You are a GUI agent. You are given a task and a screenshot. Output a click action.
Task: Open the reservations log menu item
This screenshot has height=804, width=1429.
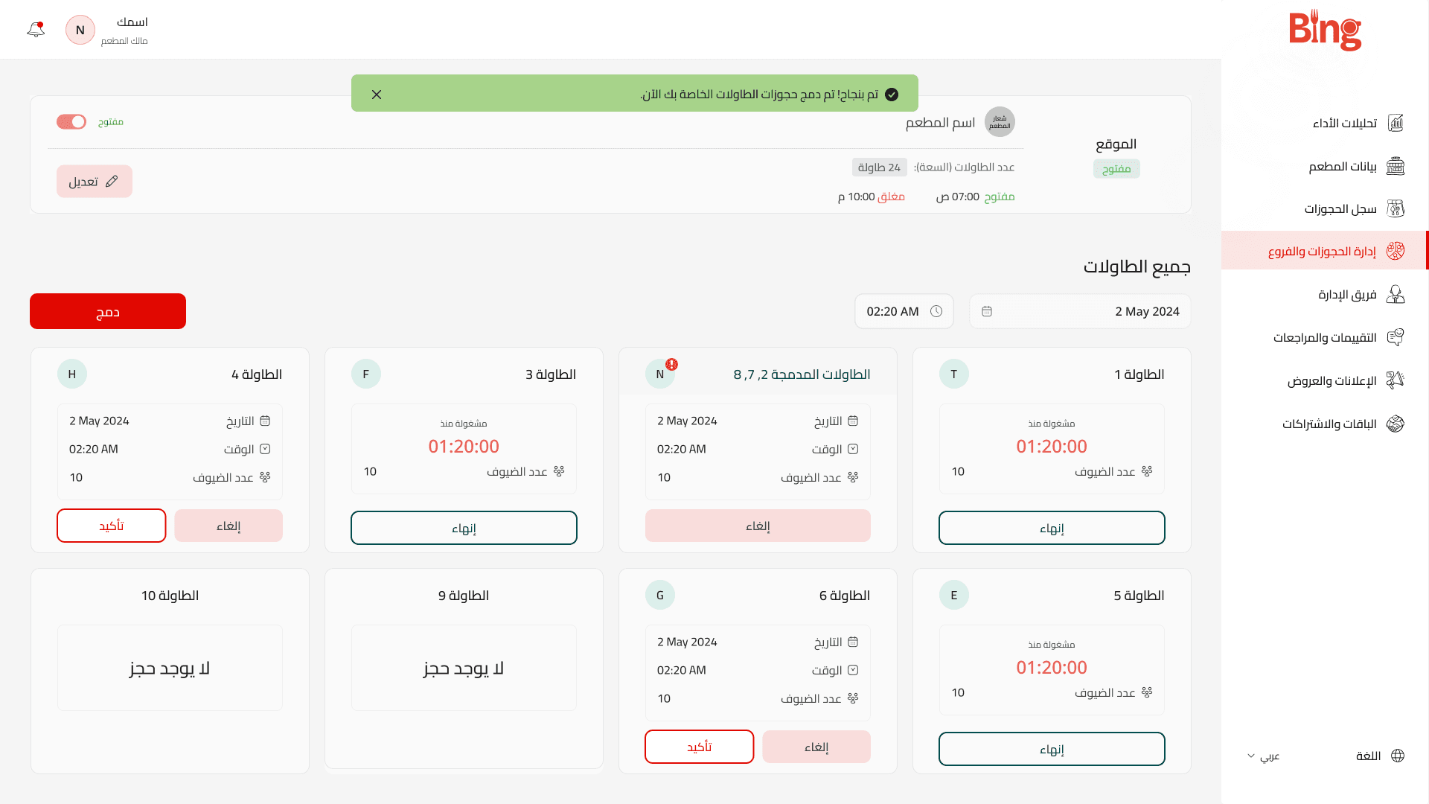[x=1340, y=208]
